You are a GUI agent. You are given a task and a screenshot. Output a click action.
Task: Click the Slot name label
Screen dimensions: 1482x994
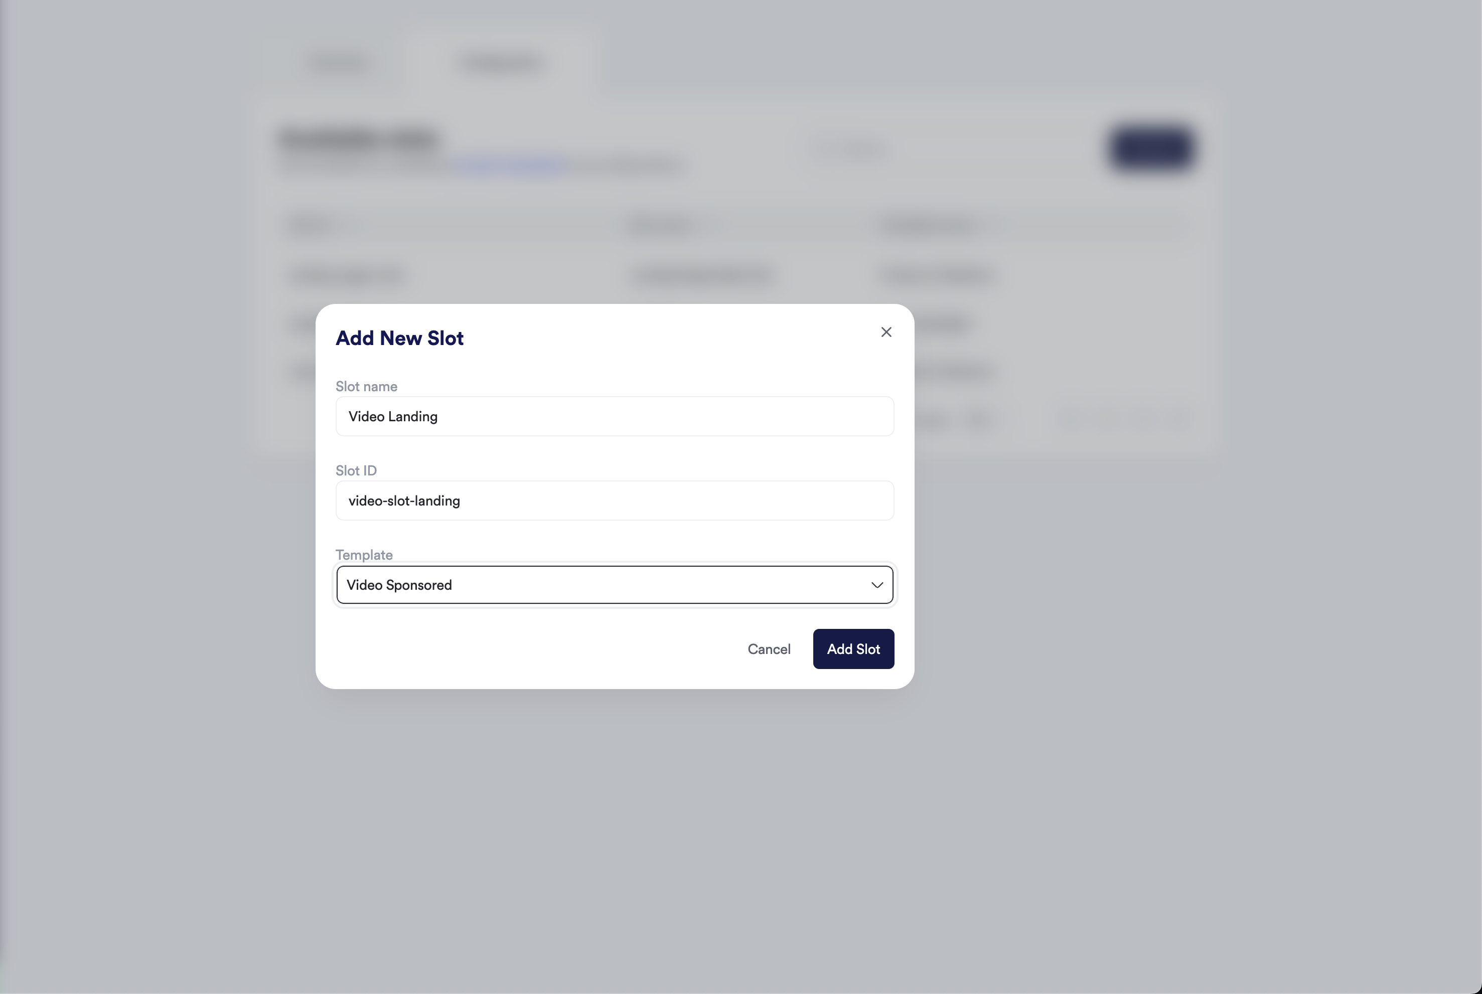pos(367,386)
